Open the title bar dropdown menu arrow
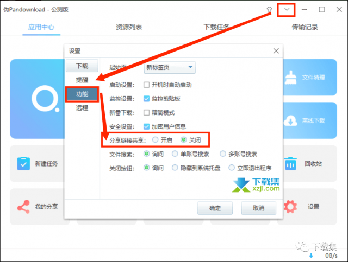The image size is (348, 262). coord(287,9)
